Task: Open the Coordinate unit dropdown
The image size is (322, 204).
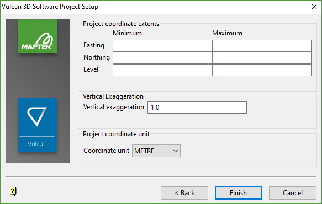Action: (156, 151)
